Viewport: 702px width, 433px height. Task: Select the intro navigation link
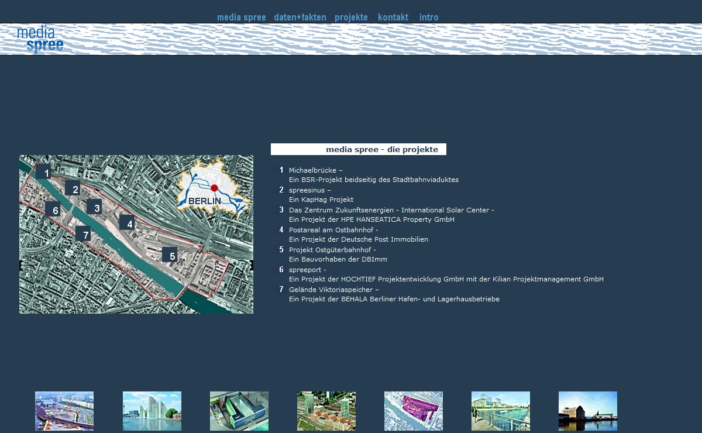429,18
